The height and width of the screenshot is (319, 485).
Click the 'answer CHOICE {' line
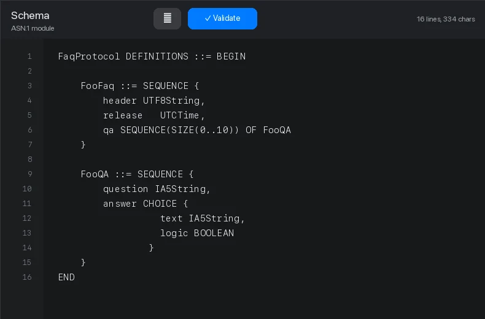coord(145,204)
